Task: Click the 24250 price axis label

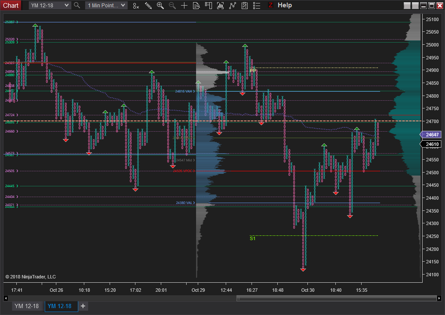Action: click(432, 236)
